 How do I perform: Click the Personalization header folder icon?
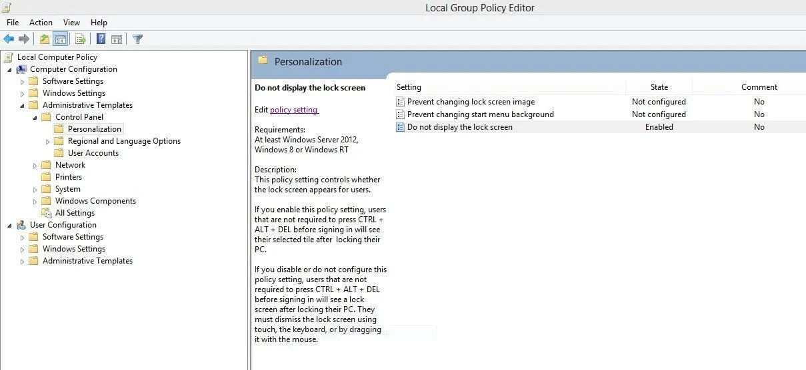[263, 61]
